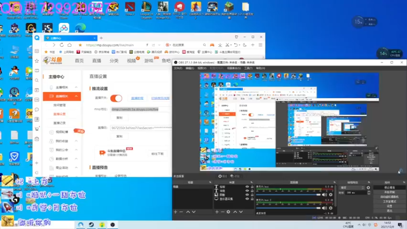407x229 pixels.
Task: Expand the 我的公会 sidebar section
Action: pos(76,150)
